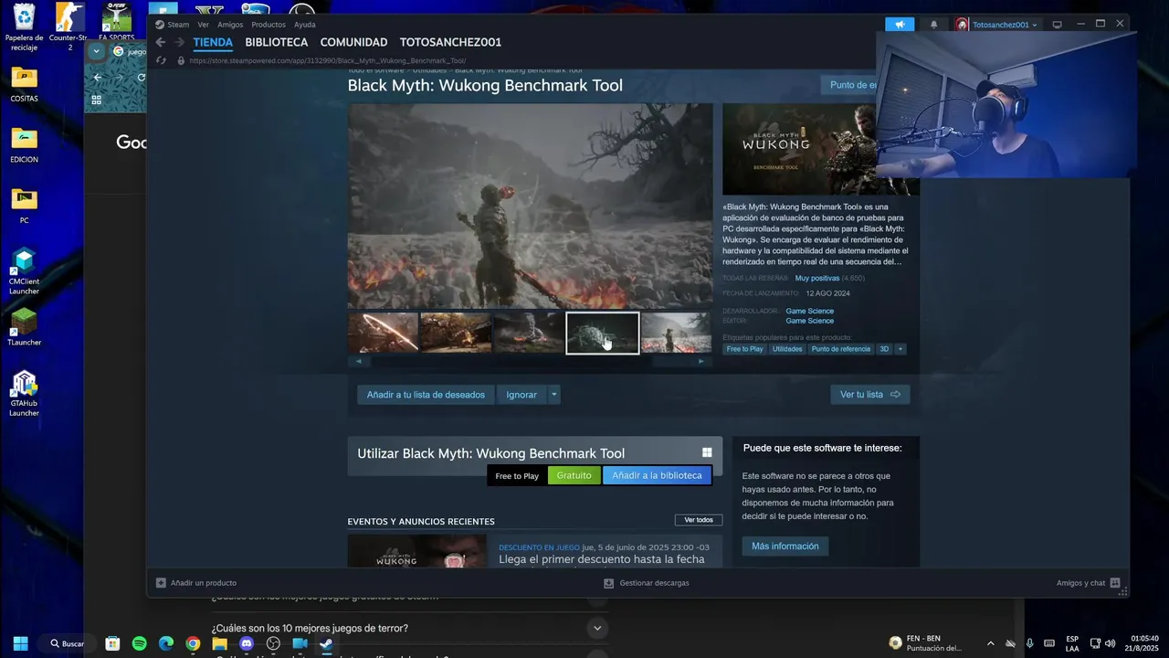
Task: Switch to the TIENDA tab
Action: coord(213,42)
